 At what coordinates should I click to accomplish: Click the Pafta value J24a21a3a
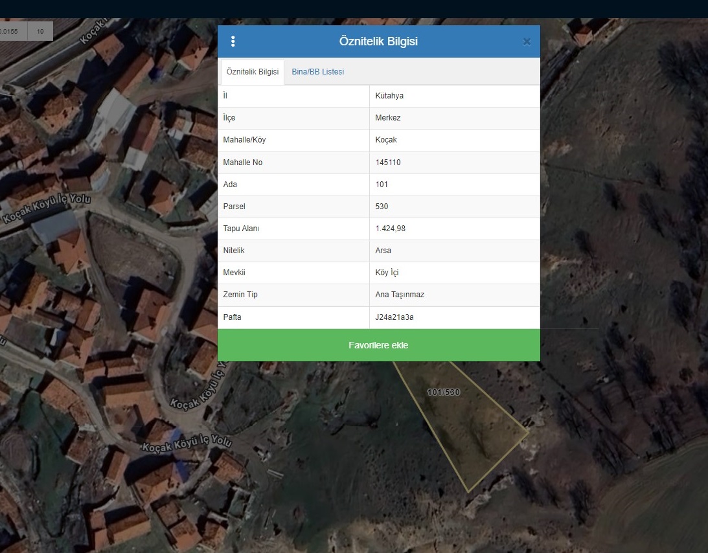click(394, 317)
